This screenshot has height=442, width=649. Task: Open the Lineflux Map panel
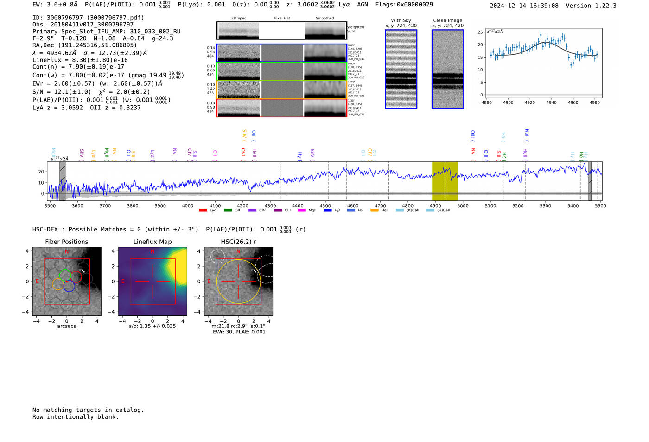[x=153, y=282]
